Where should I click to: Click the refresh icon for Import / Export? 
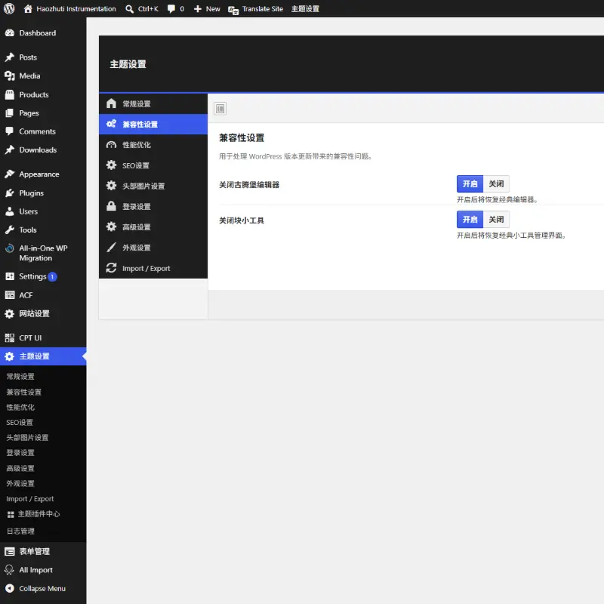pos(111,268)
